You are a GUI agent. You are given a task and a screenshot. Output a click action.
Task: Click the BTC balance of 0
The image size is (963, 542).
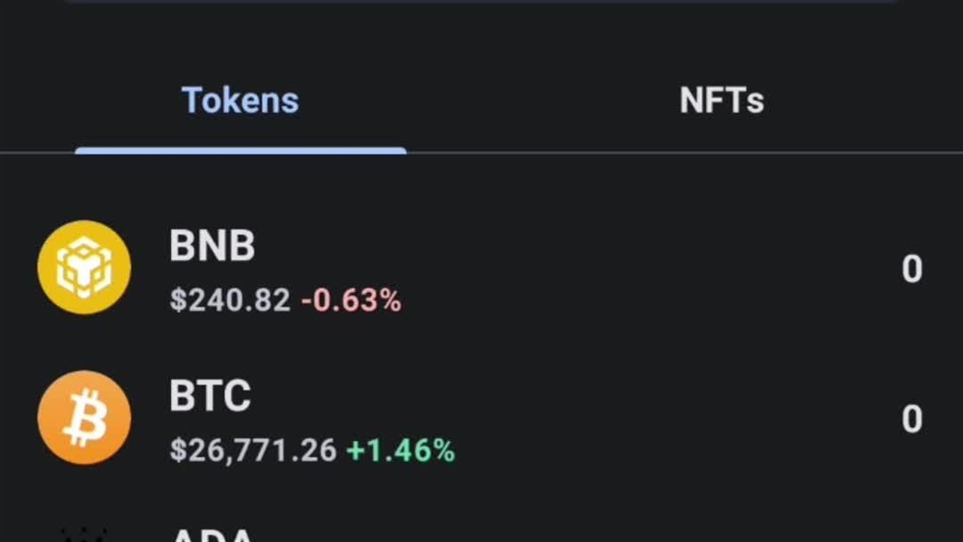pyautogui.click(x=912, y=419)
